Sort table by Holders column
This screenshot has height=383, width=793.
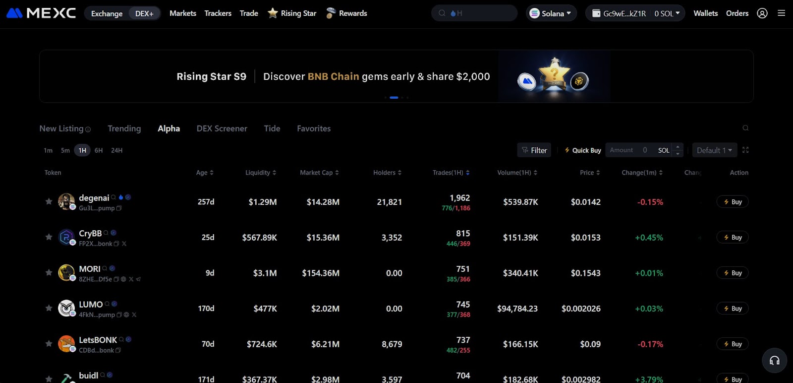(388, 173)
